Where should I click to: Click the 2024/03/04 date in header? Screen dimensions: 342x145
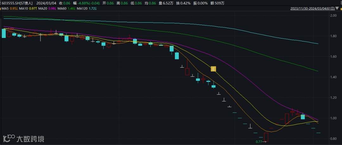[x=47, y=3]
